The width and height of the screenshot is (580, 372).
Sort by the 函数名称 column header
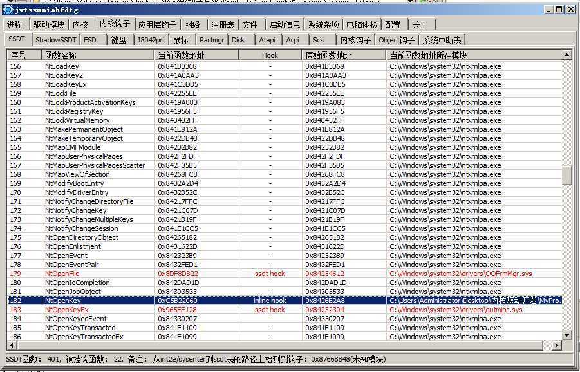point(98,55)
